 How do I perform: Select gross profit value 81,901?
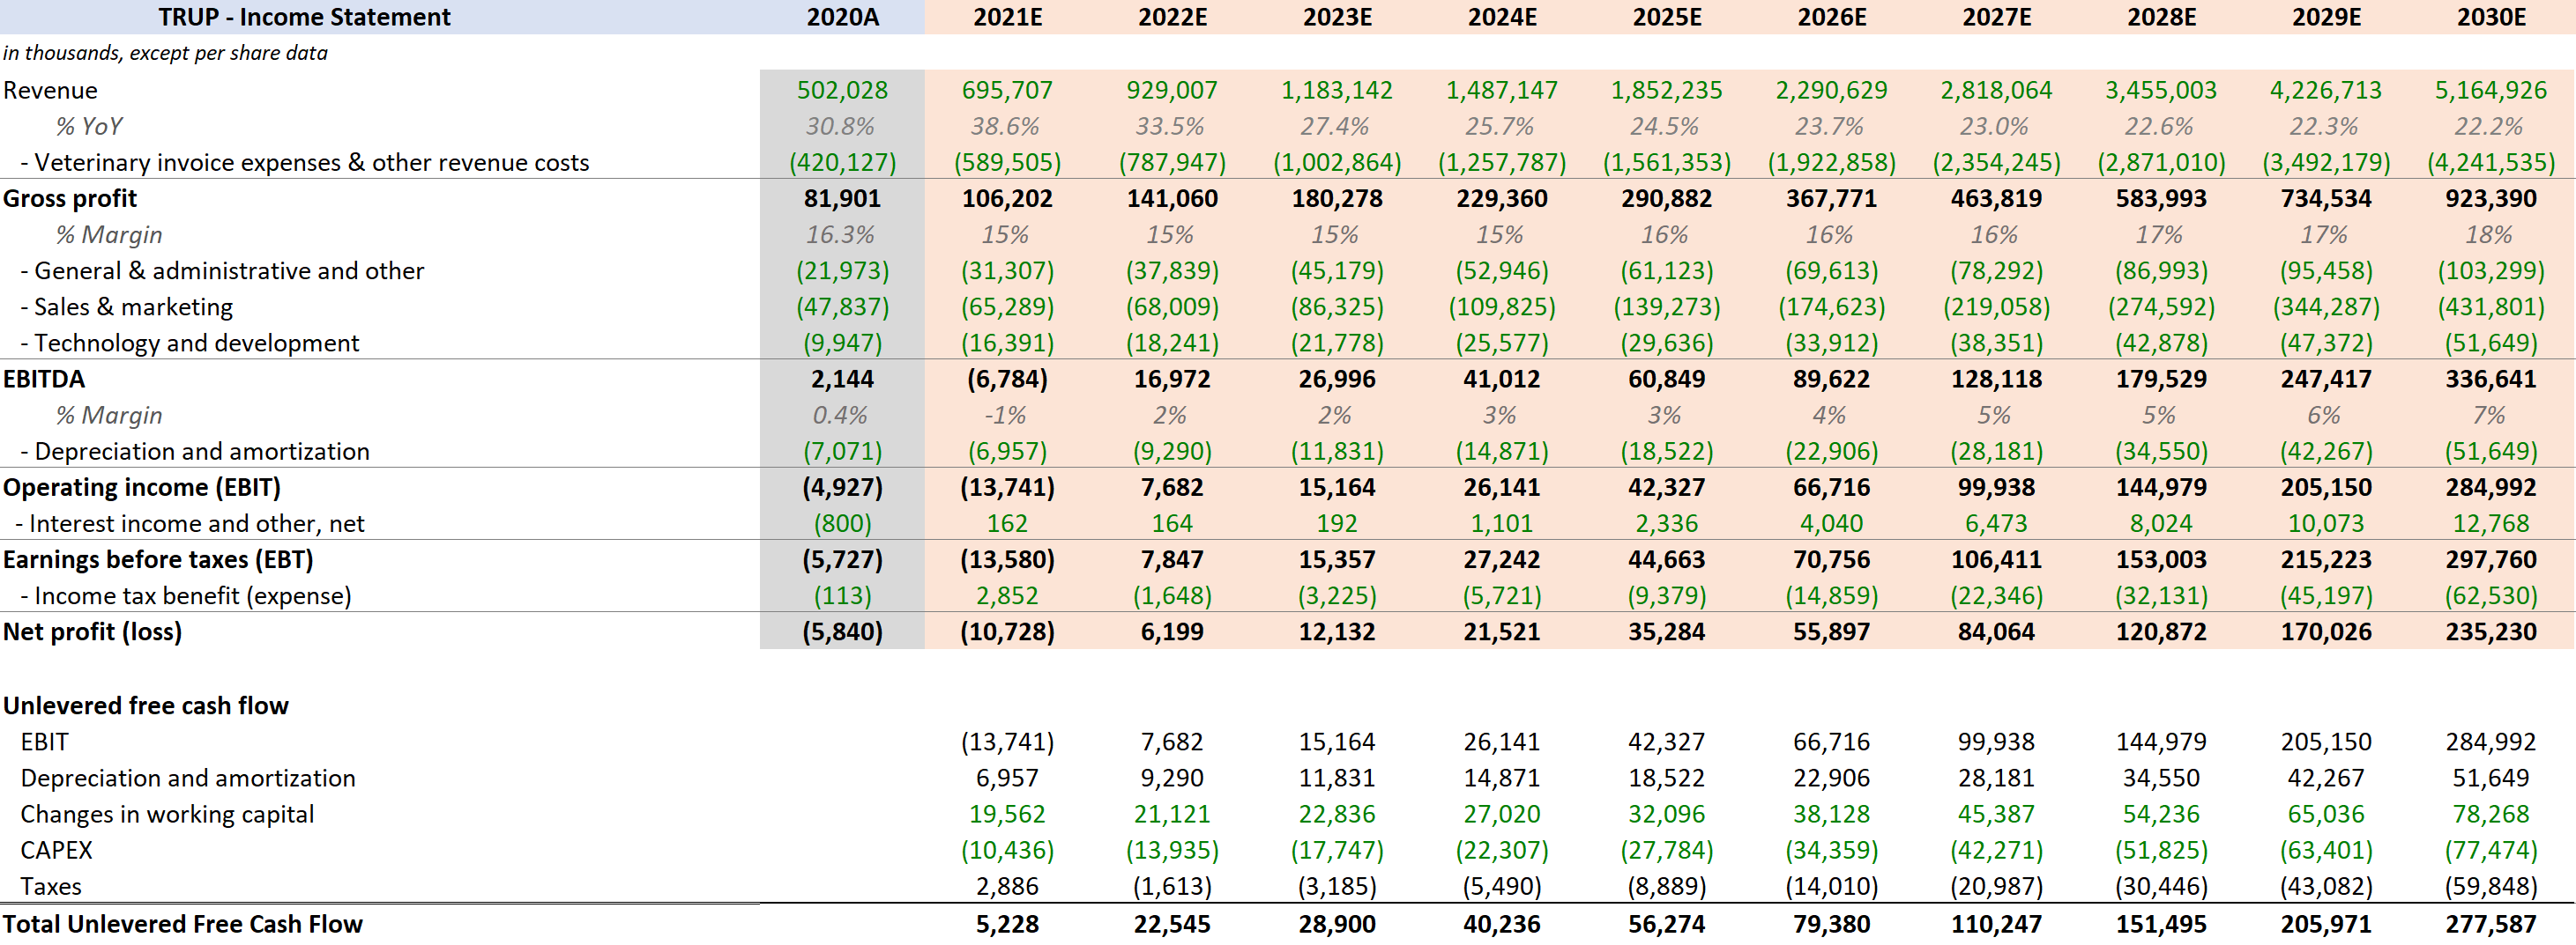(x=842, y=198)
